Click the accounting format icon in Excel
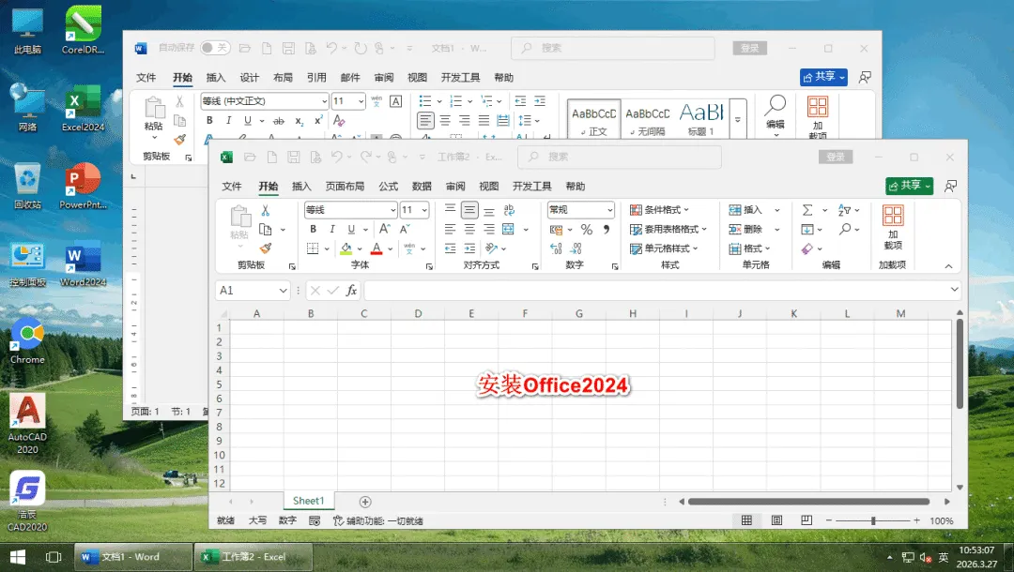 [x=556, y=229]
